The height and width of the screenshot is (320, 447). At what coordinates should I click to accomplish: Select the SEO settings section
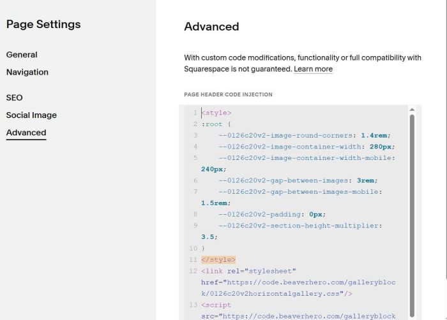(x=14, y=98)
